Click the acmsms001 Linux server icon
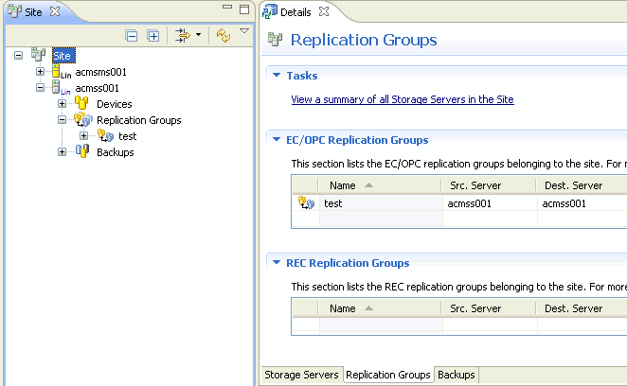 [x=61, y=72]
